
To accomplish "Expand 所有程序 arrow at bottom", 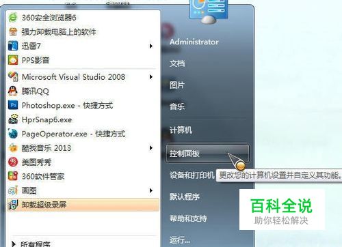I will (14, 244).
